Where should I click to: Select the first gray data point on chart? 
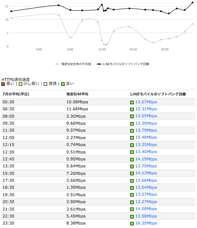[x=11, y=18]
